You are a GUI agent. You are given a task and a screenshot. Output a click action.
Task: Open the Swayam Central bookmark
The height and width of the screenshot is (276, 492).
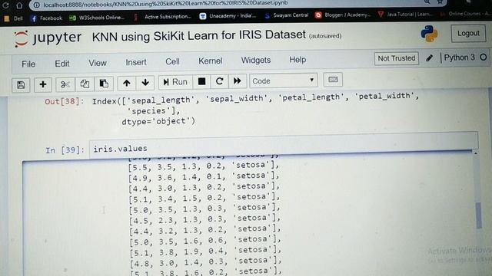[286, 15]
